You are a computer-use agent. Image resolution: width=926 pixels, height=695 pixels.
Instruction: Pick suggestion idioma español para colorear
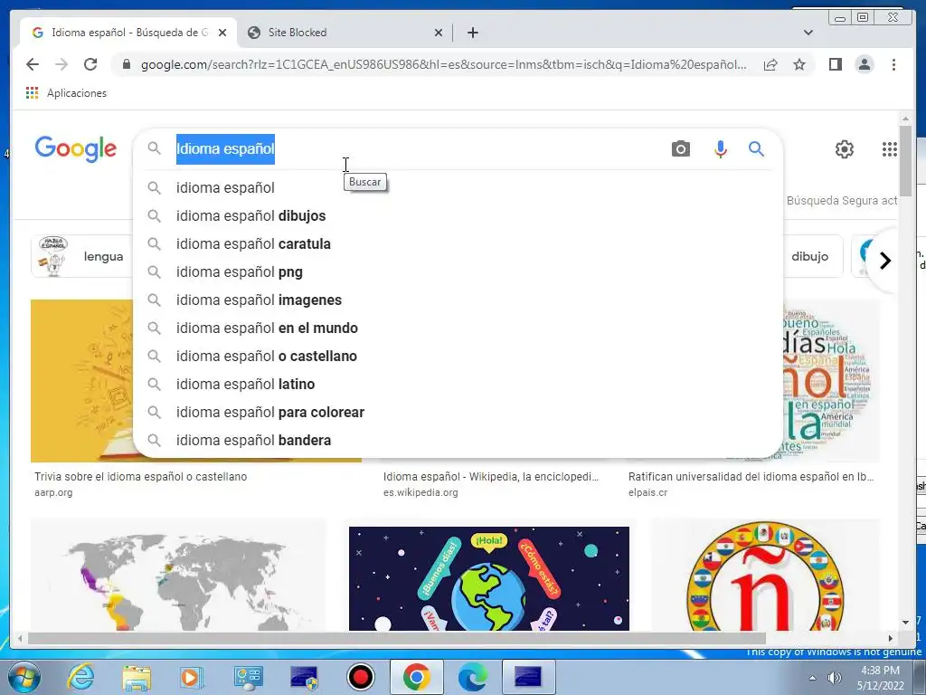click(458, 413)
